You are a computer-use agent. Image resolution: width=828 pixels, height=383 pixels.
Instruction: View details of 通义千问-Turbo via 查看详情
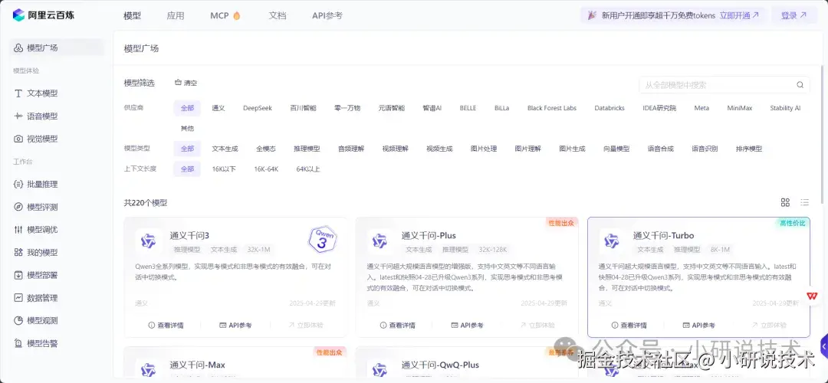629,325
